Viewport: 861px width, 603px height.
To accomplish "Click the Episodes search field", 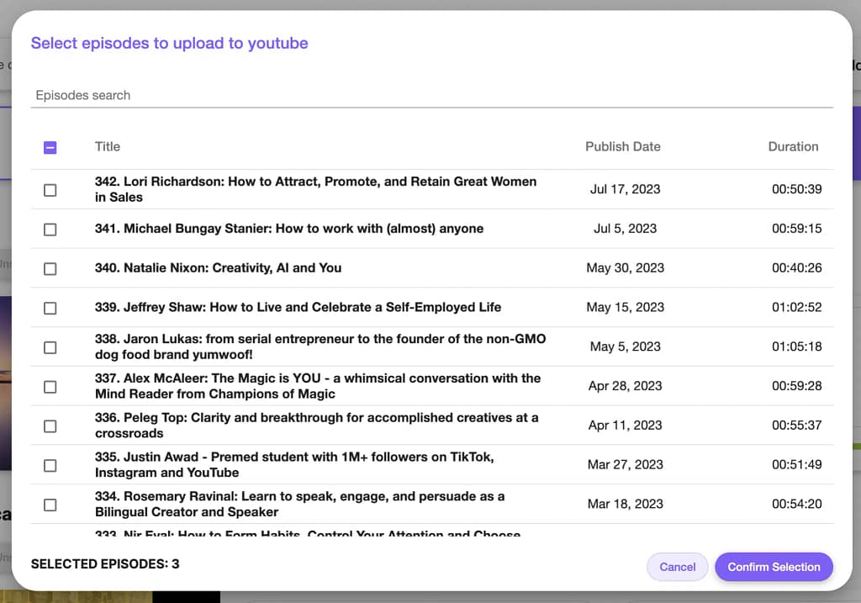I will (x=432, y=95).
